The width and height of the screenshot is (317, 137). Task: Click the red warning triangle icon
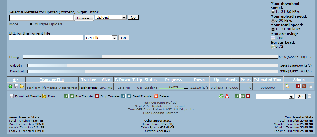click(x=227, y=96)
